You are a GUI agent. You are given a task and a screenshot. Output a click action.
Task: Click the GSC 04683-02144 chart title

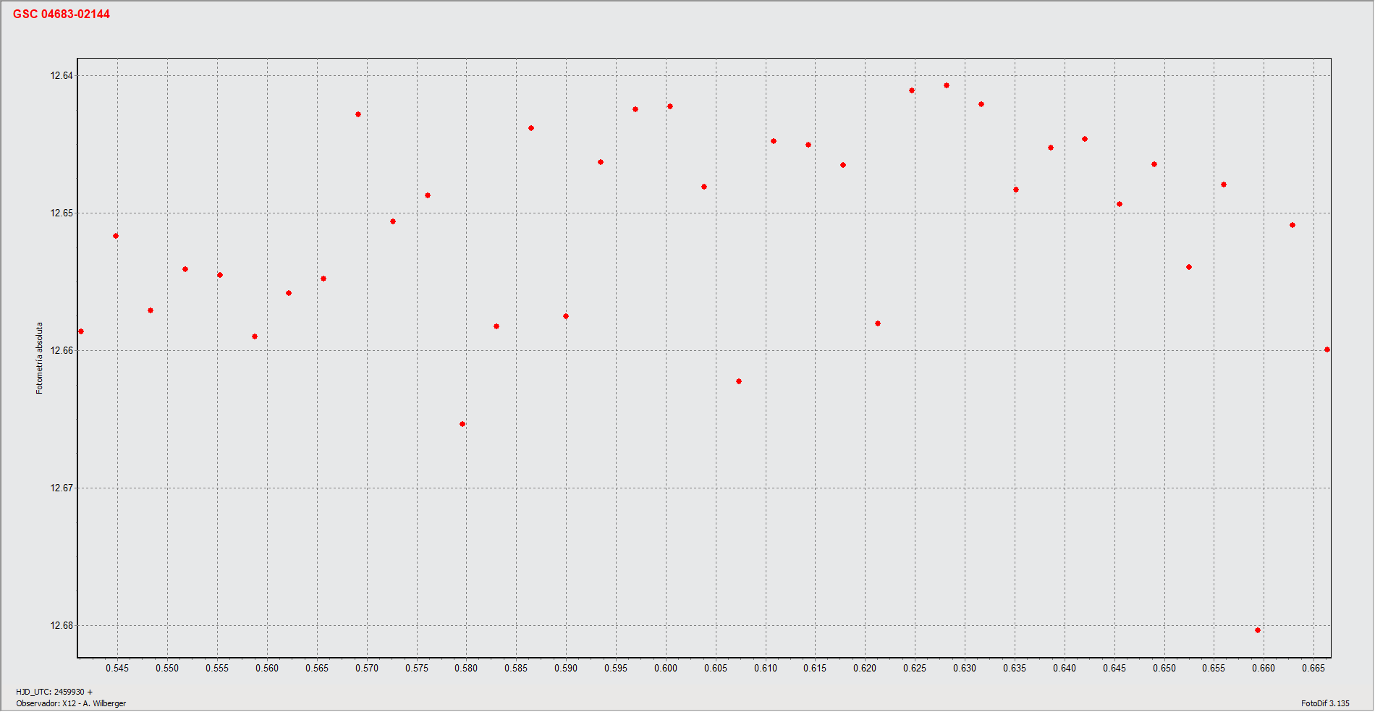pos(62,14)
